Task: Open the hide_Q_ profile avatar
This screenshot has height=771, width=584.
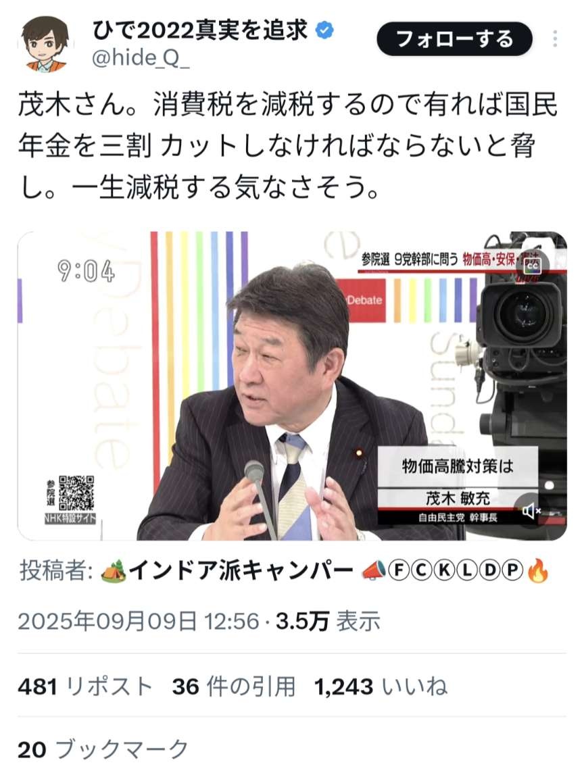Action: (46, 45)
